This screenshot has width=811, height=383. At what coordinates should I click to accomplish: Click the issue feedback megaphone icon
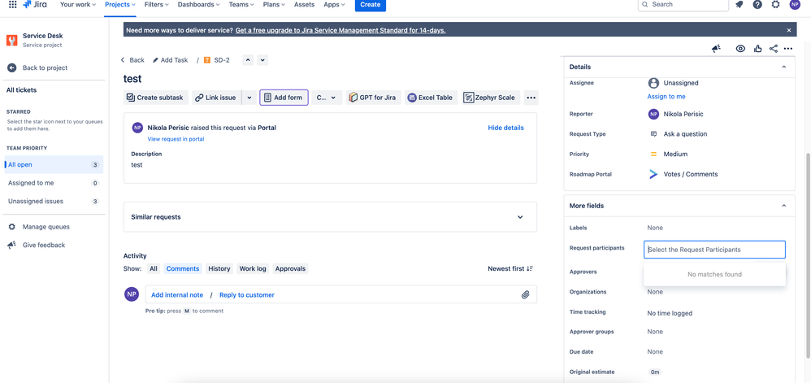tap(716, 49)
